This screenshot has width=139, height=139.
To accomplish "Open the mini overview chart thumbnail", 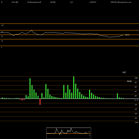I will (x=69, y=133).
